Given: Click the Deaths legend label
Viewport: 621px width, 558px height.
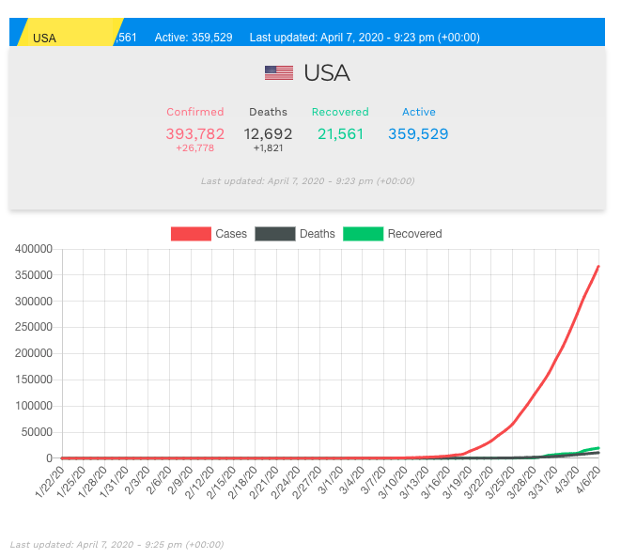Looking at the screenshot, I should (318, 234).
